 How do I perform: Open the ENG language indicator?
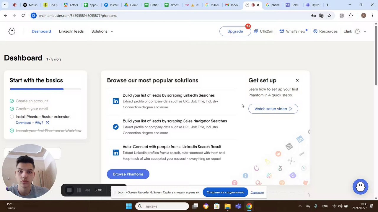pyautogui.click(x=325, y=206)
